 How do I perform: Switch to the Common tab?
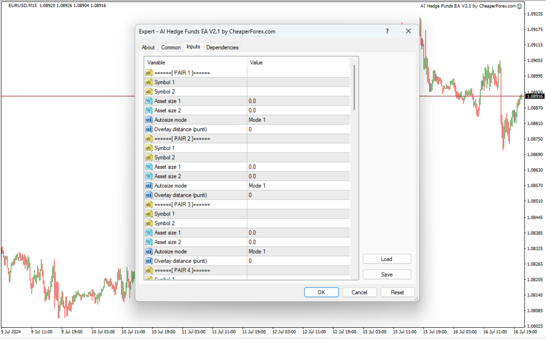171,47
